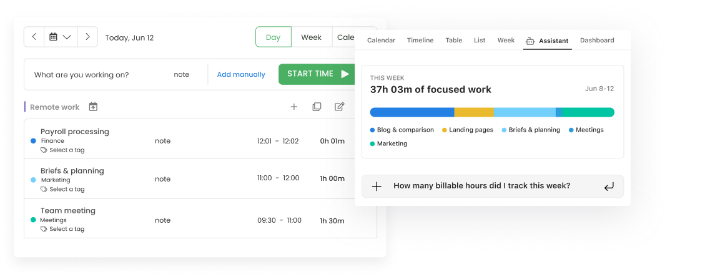Go to next day with right arrow

click(x=87, y=37)
